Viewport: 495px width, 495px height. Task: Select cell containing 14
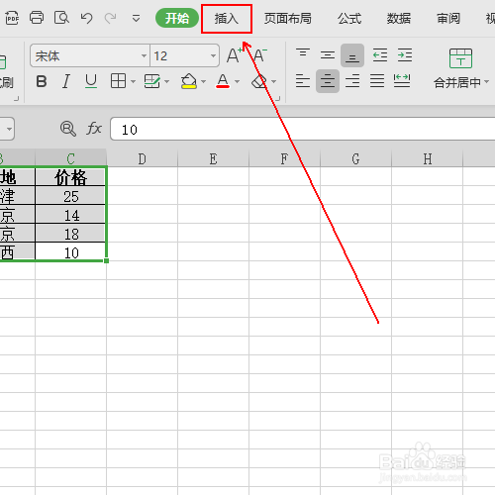click(70, 215)
